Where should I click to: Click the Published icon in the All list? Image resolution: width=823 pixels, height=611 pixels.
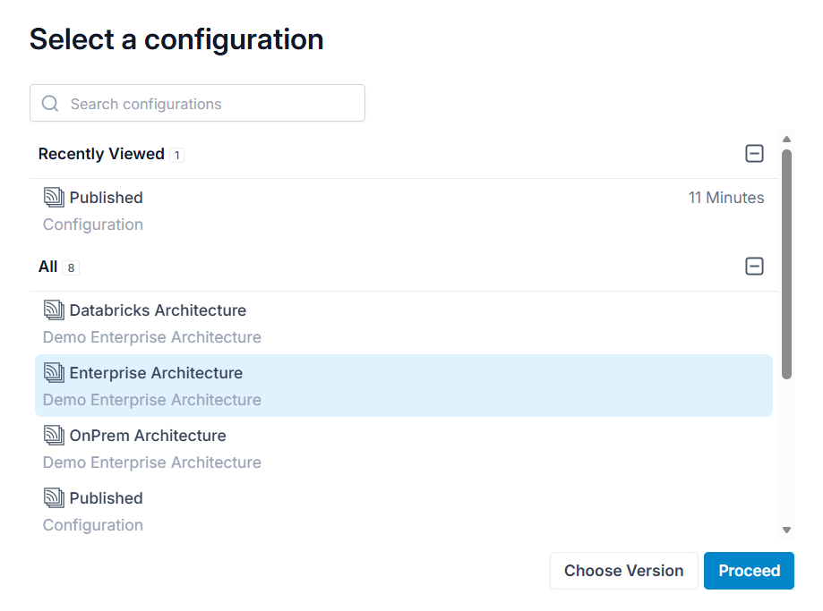[x=54, y=497]
